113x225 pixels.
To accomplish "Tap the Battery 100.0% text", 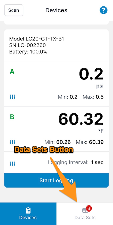I will click(28, 52).
